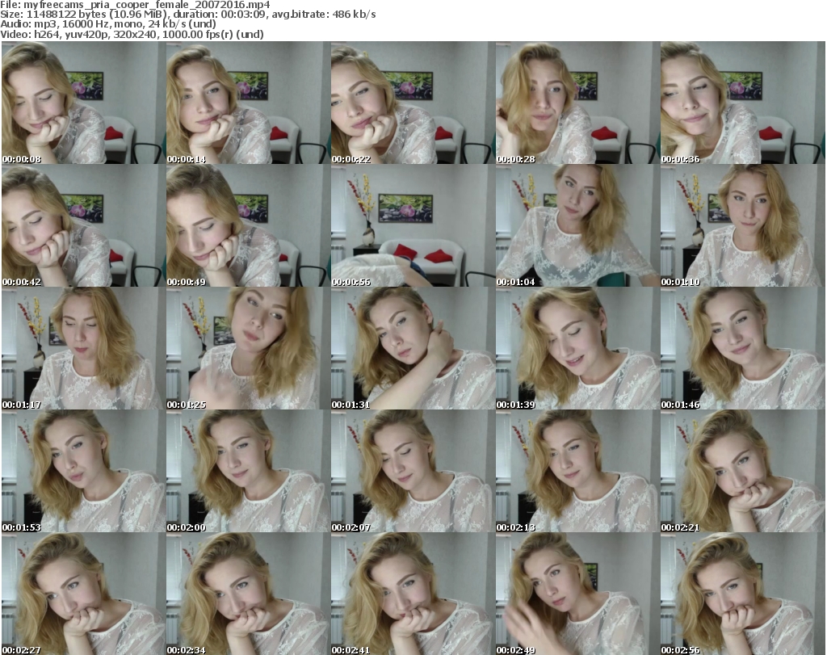Select the thumbnail timestamped 00:01:10
The height and width of the screenshot is (655, 827).
point(742,225)
